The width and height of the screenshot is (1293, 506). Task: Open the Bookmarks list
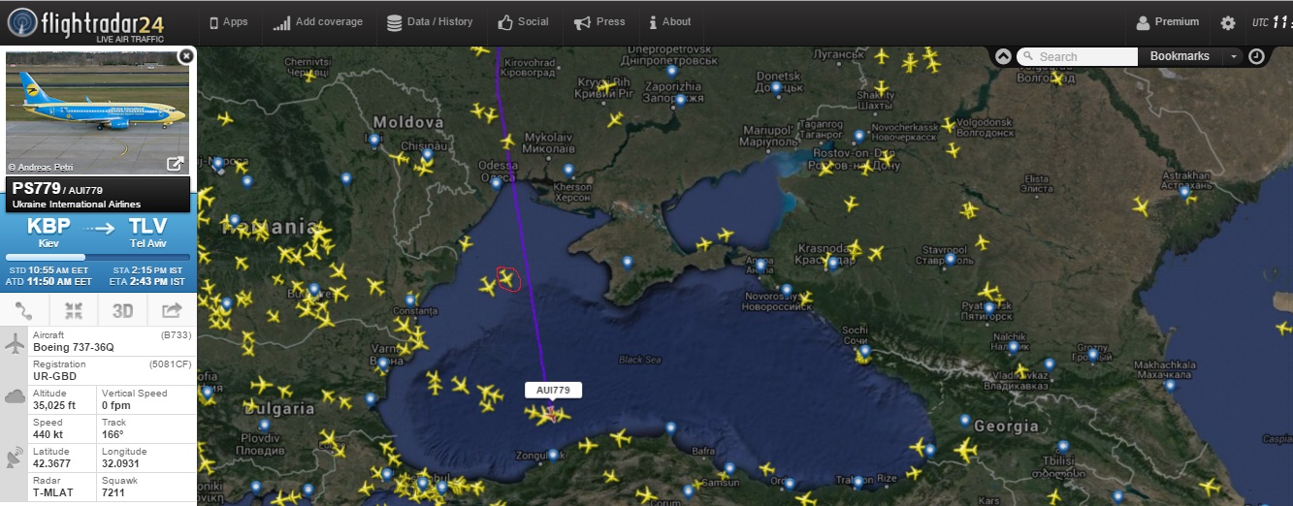[1180, 56]
